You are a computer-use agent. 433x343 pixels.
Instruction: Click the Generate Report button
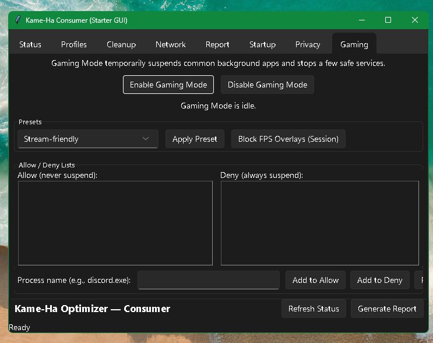coord(387,309)
